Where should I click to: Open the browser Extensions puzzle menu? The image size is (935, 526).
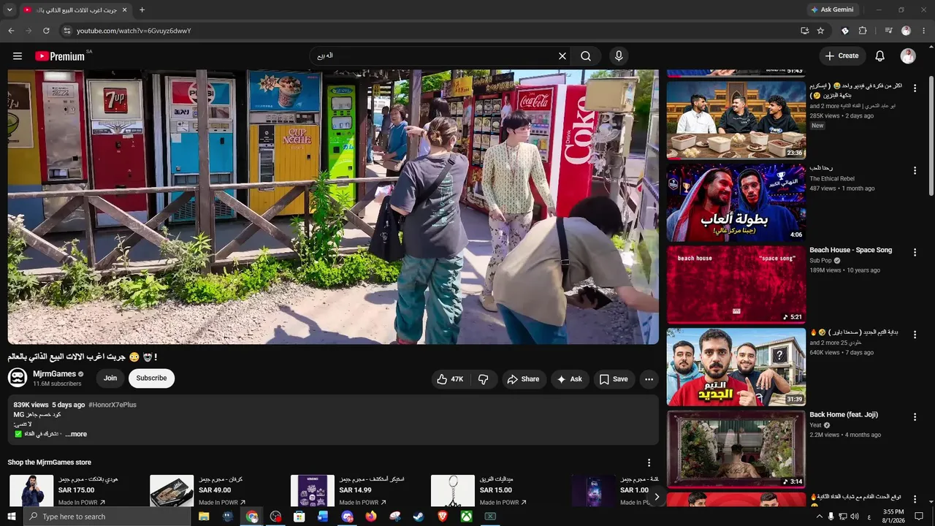point(863,31)
